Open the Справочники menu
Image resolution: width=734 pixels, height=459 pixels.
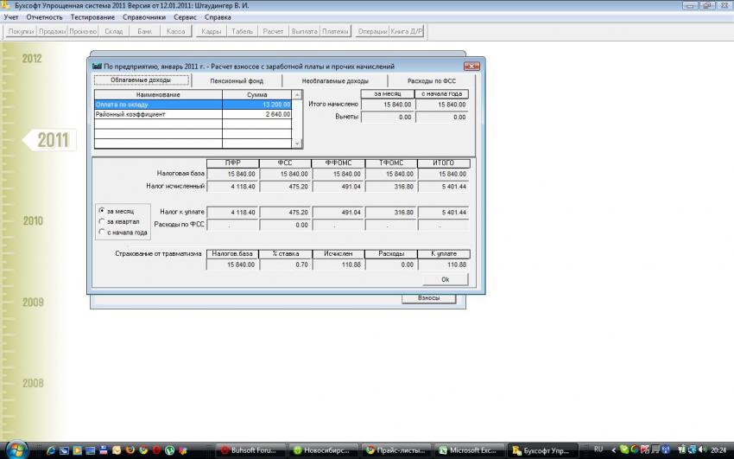pos(143,17)
